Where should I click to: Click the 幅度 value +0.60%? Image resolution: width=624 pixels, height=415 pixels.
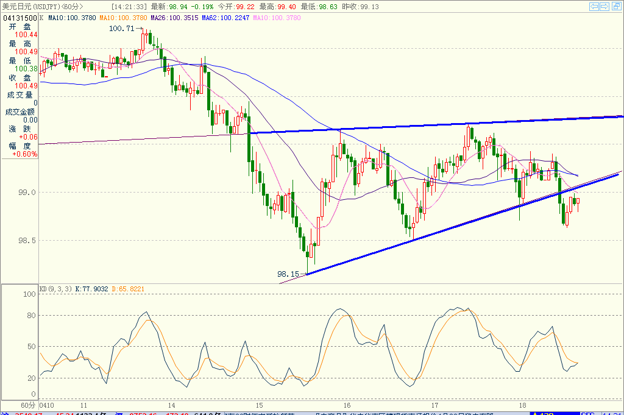point(24,154)
